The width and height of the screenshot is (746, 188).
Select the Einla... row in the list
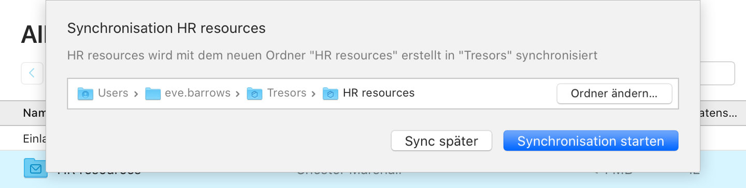click(34, 138)
